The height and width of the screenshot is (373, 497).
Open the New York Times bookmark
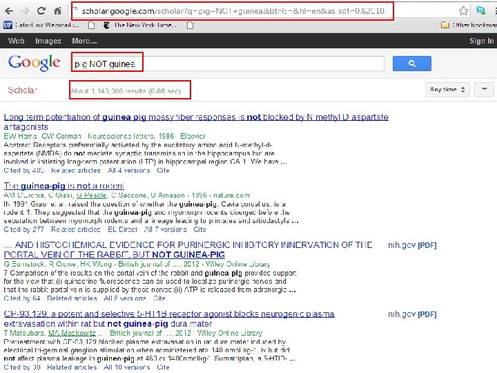tap(139, 25)
